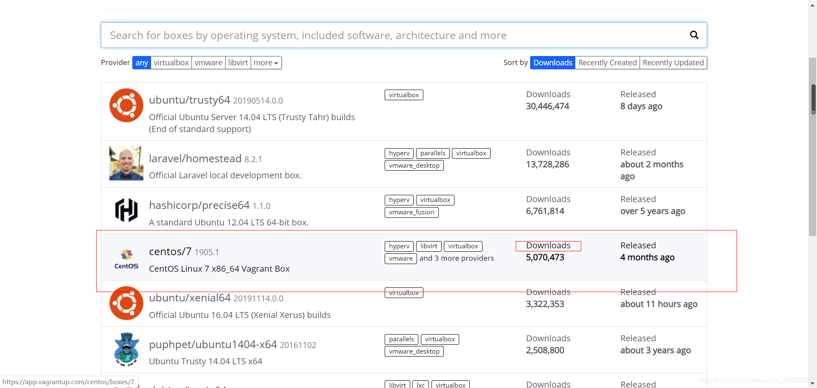Viewport: 817px width, 388px height.
Task: Sort boxes by Downloads
Action: pyautogui.click(x=553, y=63)
